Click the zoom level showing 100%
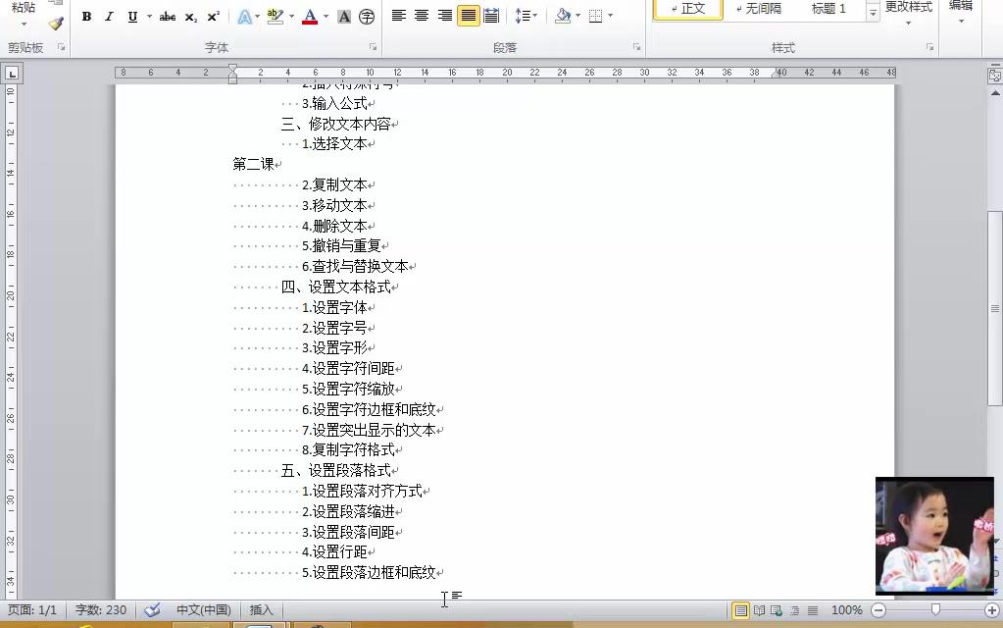The image size is (1003, 628). [845, 609]
